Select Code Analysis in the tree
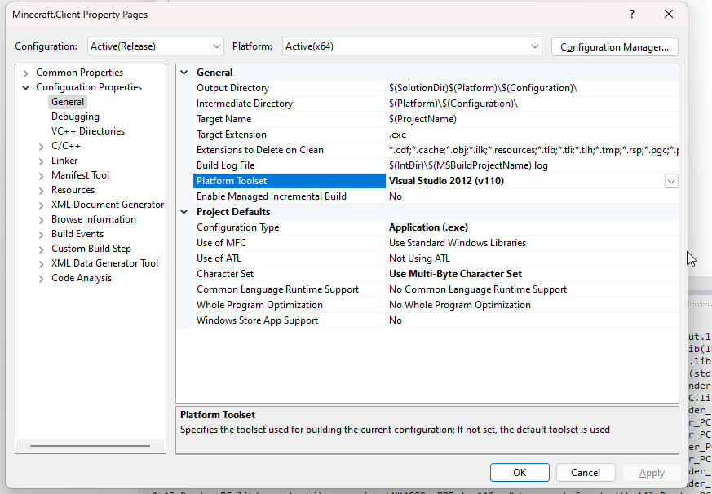The width and height of the screenshot is (712, 494). click(x=82, y=278)
